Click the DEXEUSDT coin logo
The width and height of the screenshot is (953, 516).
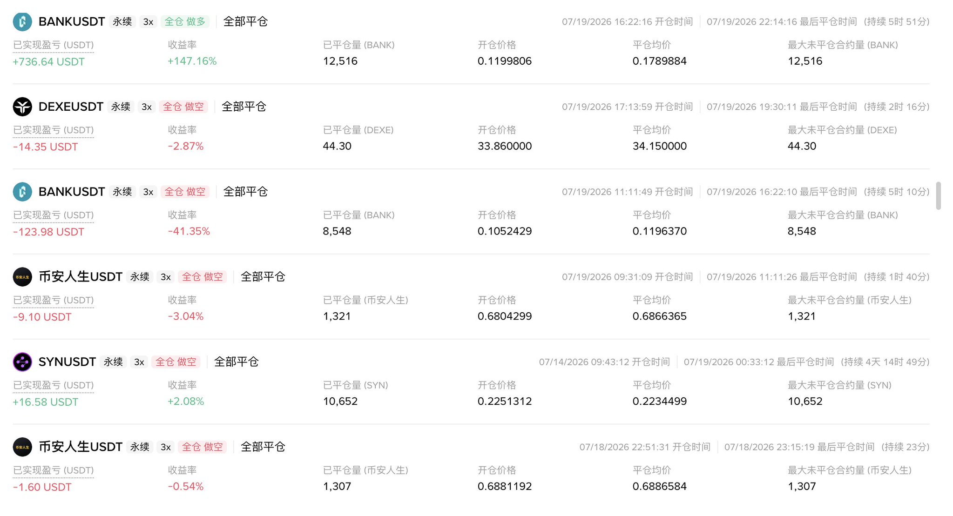pos(22,107)
